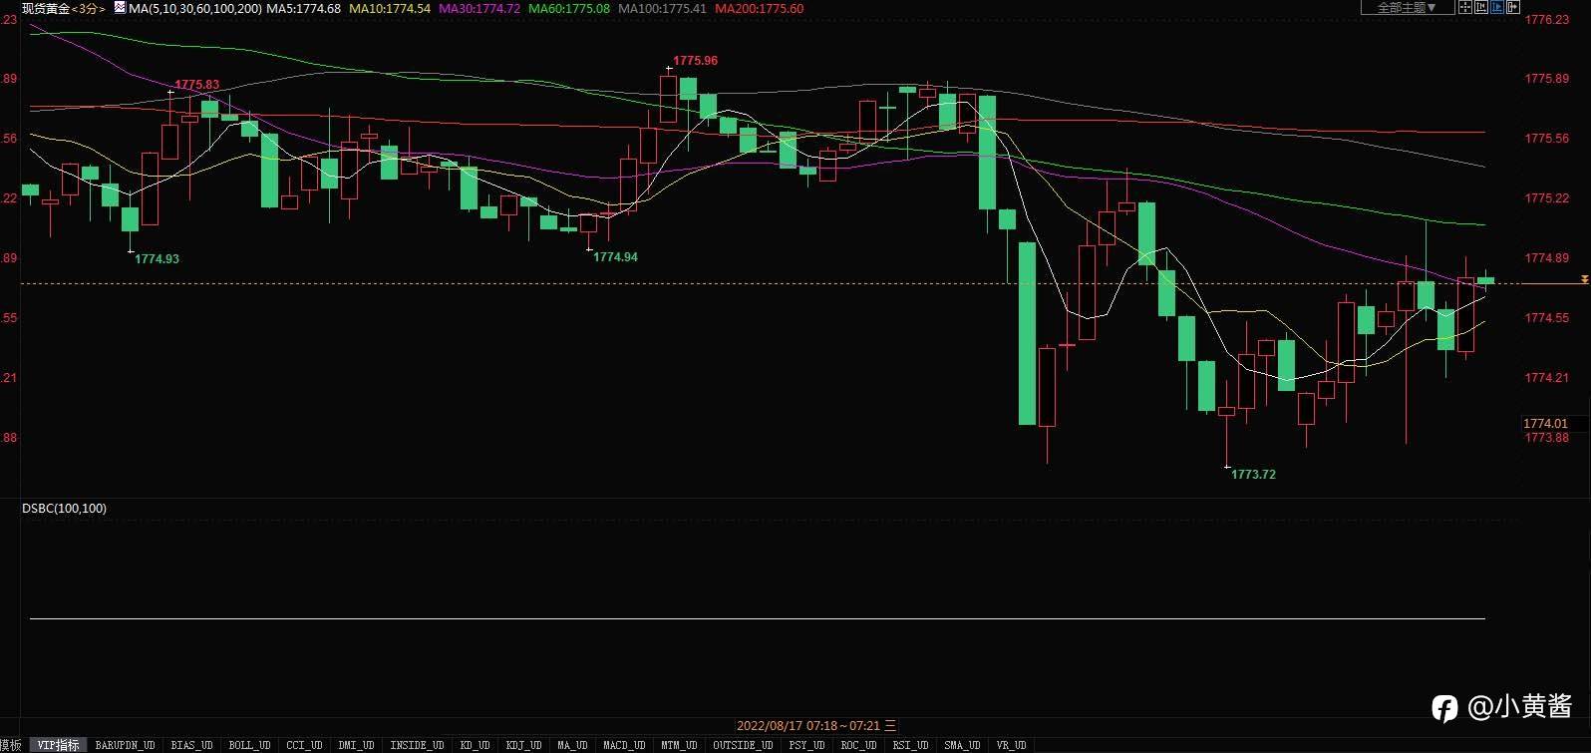Open the PSY_UD indicator tab

click(x=806, y=745)
